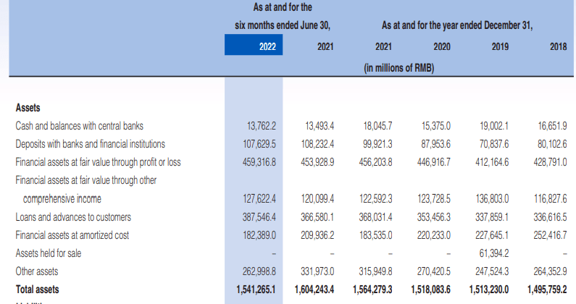The height and width of the screenshot is (304, 576).
Task: Select "Deposits with banks and financial institutions" label
Action: pos(91,143)
